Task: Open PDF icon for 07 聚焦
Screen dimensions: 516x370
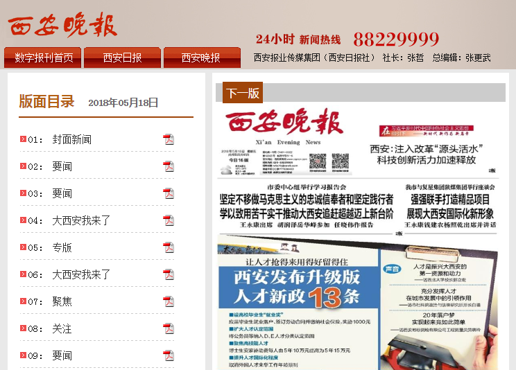Action: pyautogui.click(x=169, y=301)
